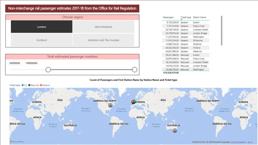This screenshot has height=145, width=258.
Task: Grab the lower handle of passenger slider
Action: 48,70
